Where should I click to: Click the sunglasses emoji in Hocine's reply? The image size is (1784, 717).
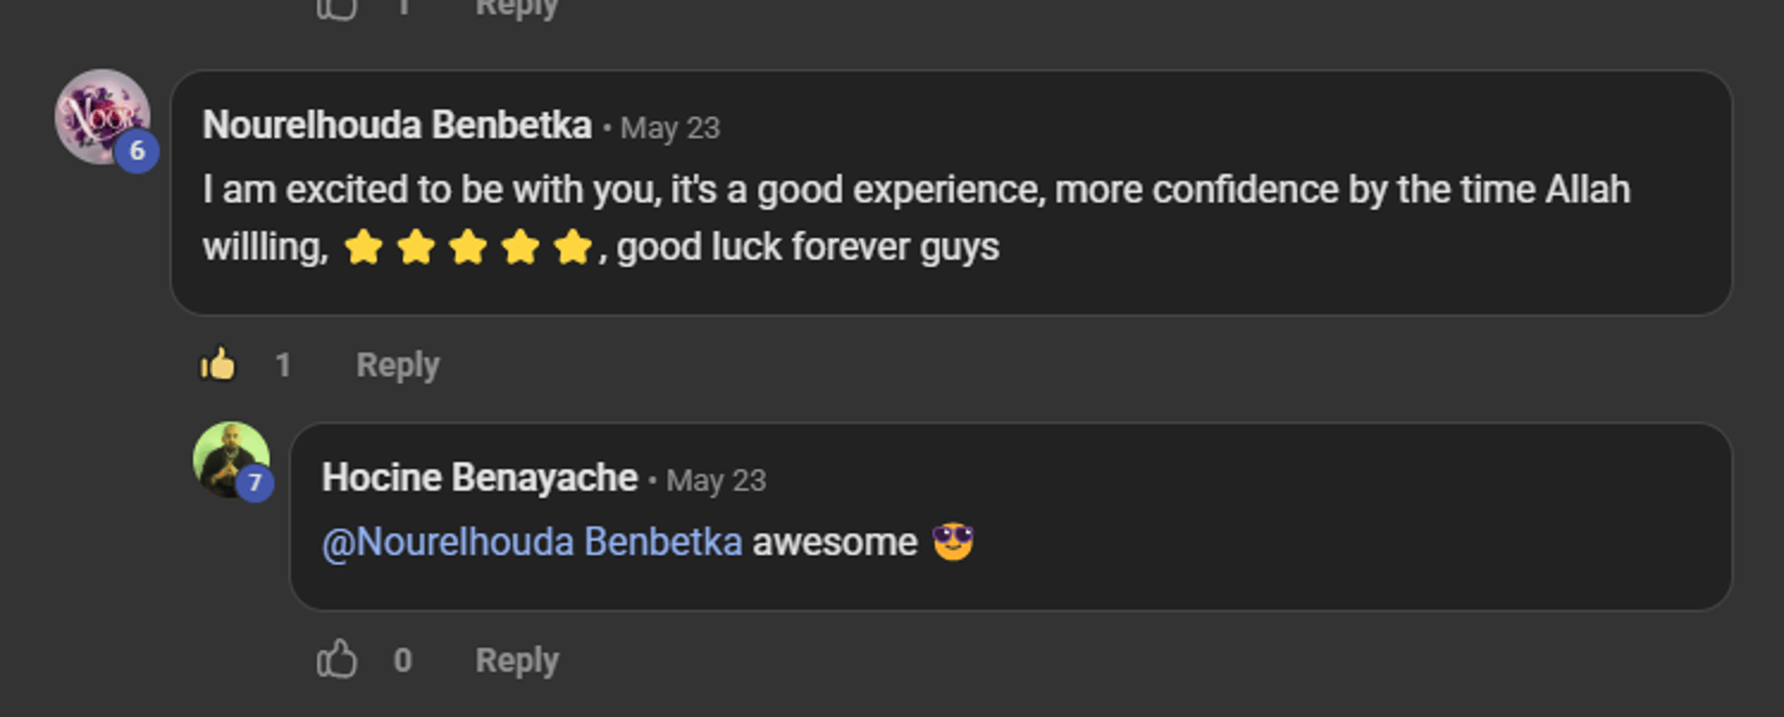tap(952, 541)
